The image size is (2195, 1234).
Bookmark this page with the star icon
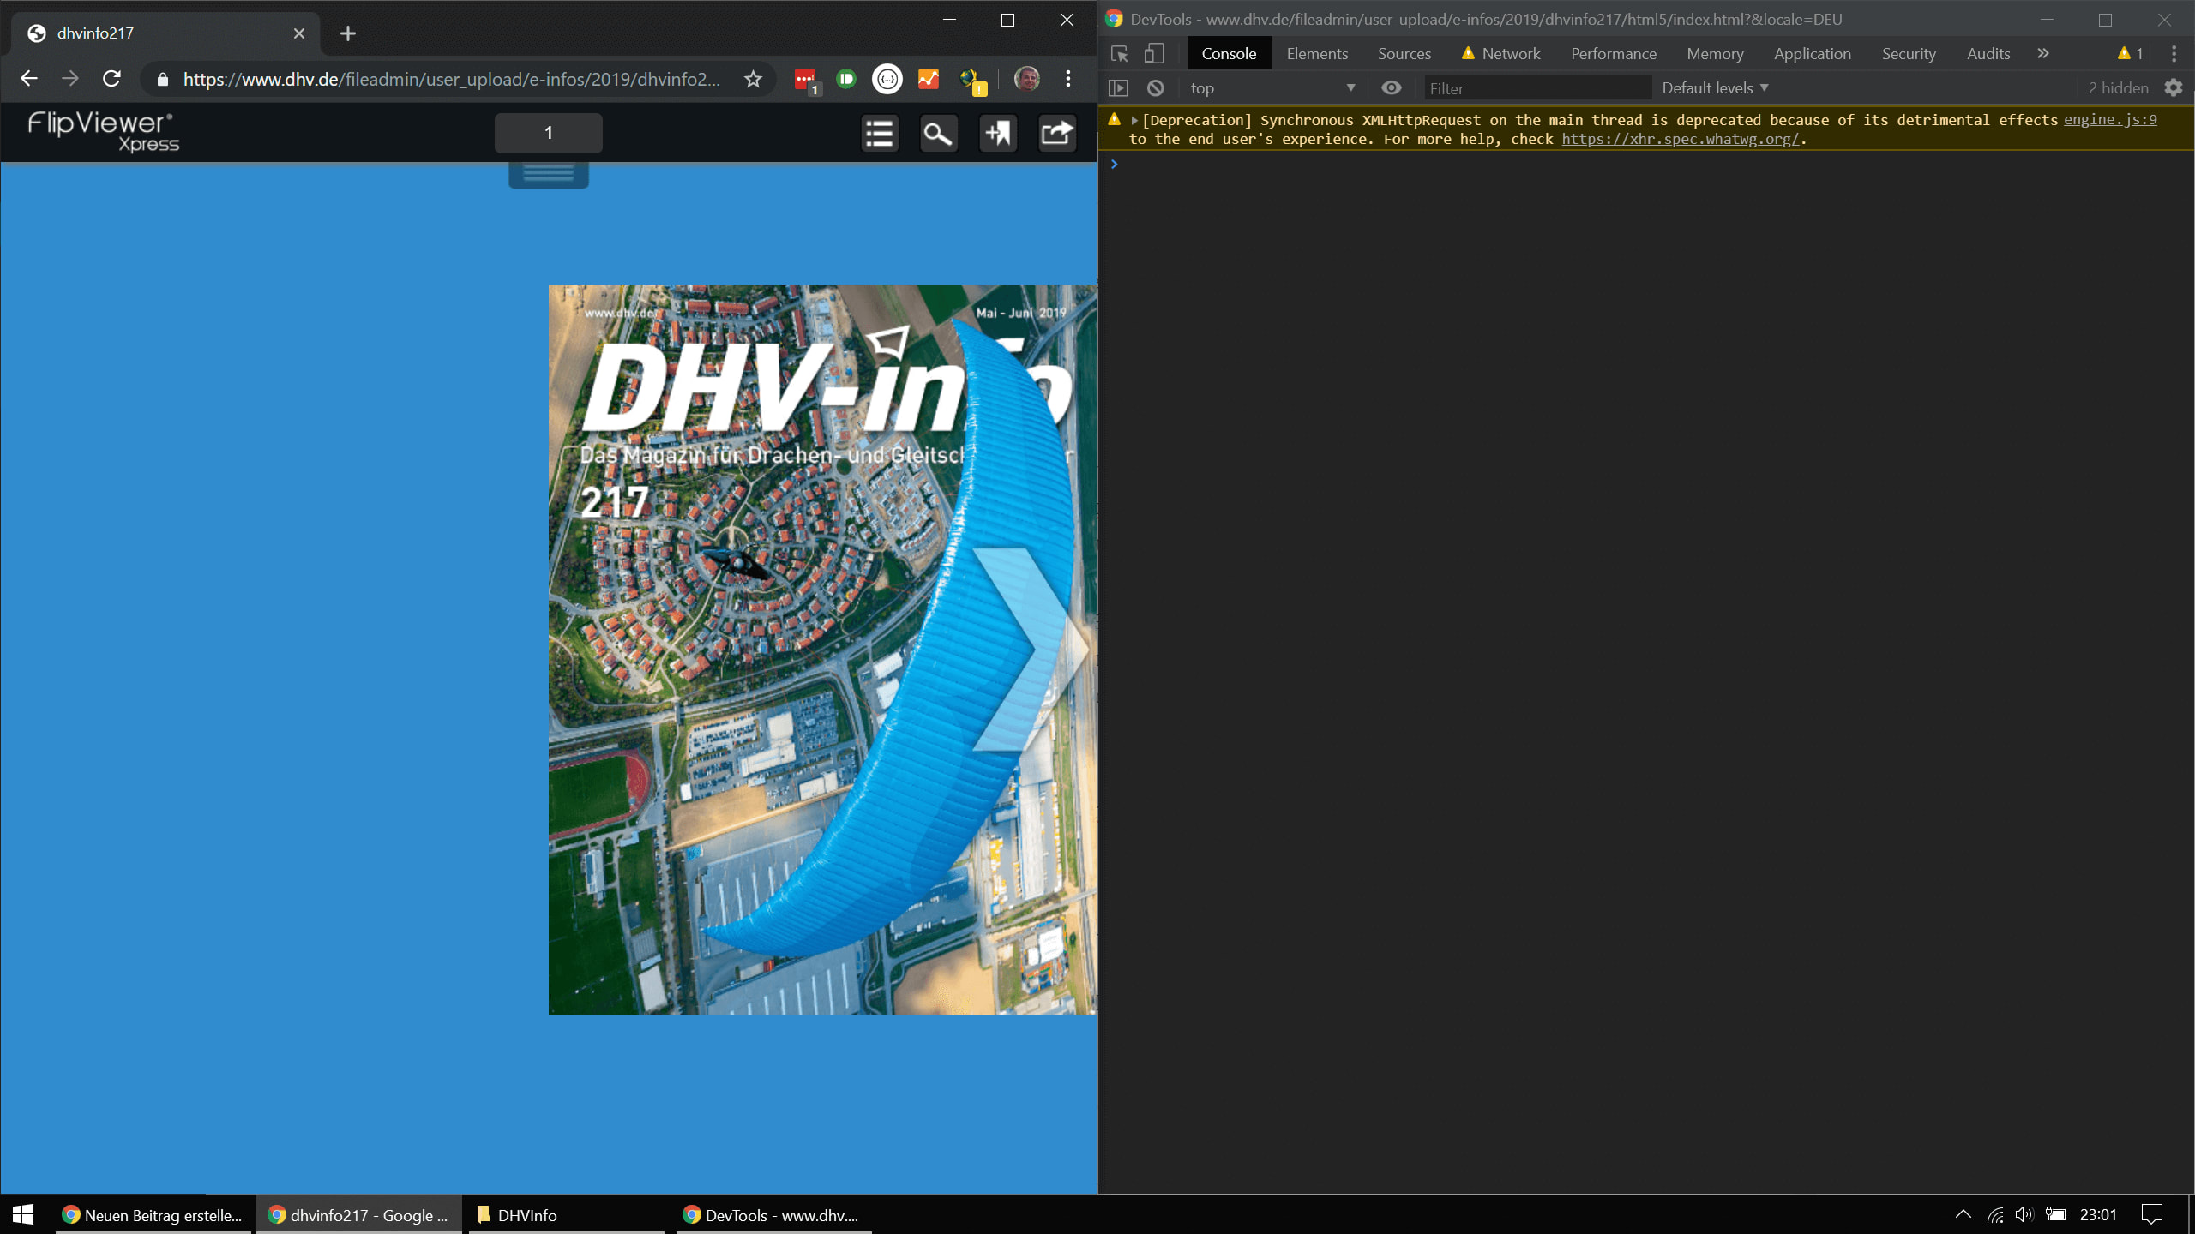click(x=753, y=80)
